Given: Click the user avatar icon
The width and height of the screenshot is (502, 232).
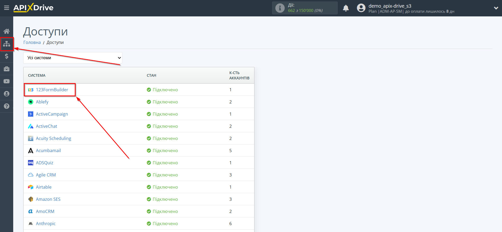Looking at the screenshot, I should [361, 8].
